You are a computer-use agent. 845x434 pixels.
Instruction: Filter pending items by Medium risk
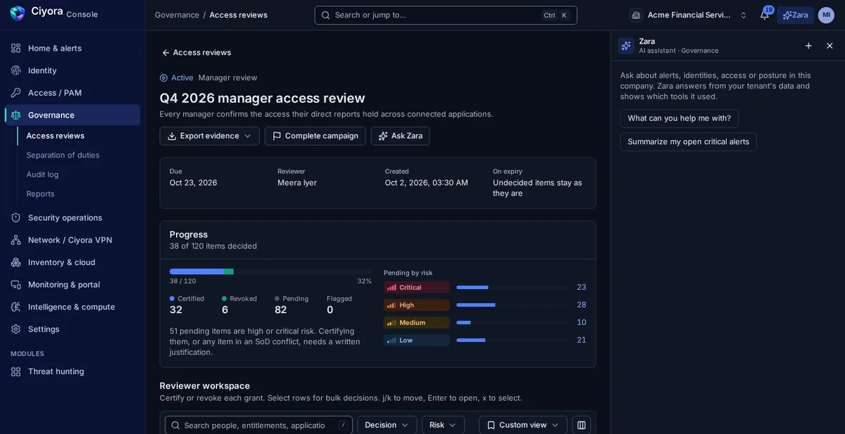[485, 322]
